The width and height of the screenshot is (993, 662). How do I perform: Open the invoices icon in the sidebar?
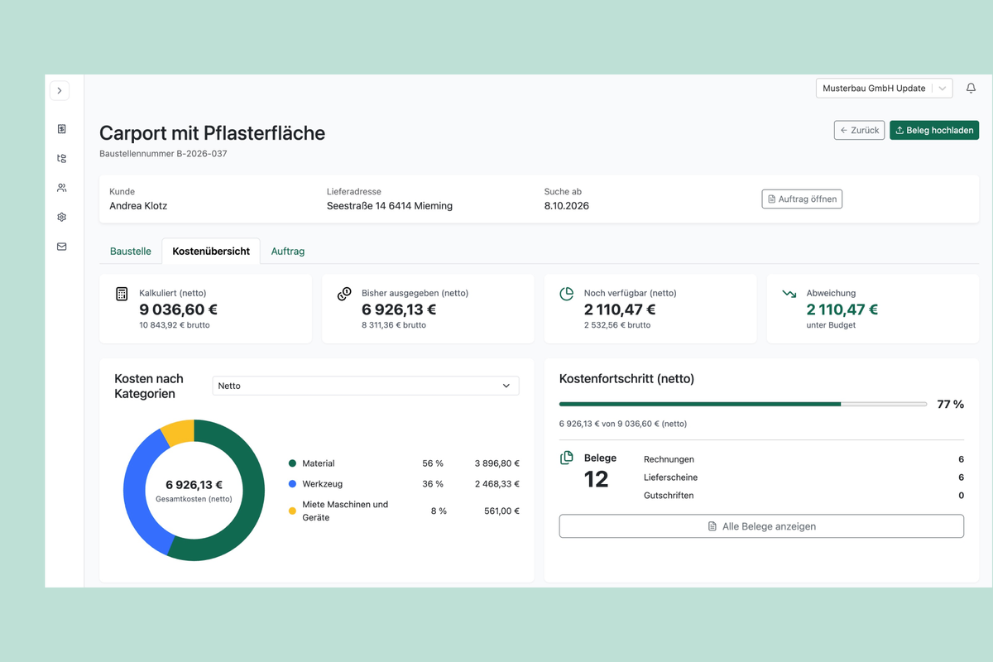click(x=61, y=129)
